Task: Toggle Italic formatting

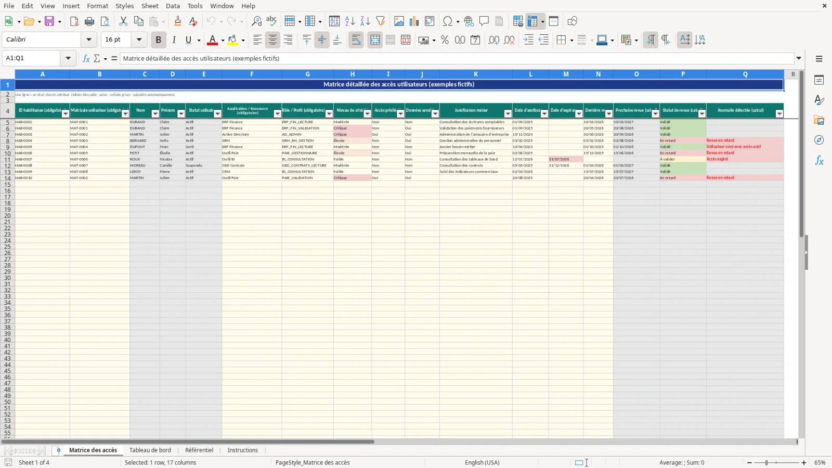Action: click(x=174, y=40)
